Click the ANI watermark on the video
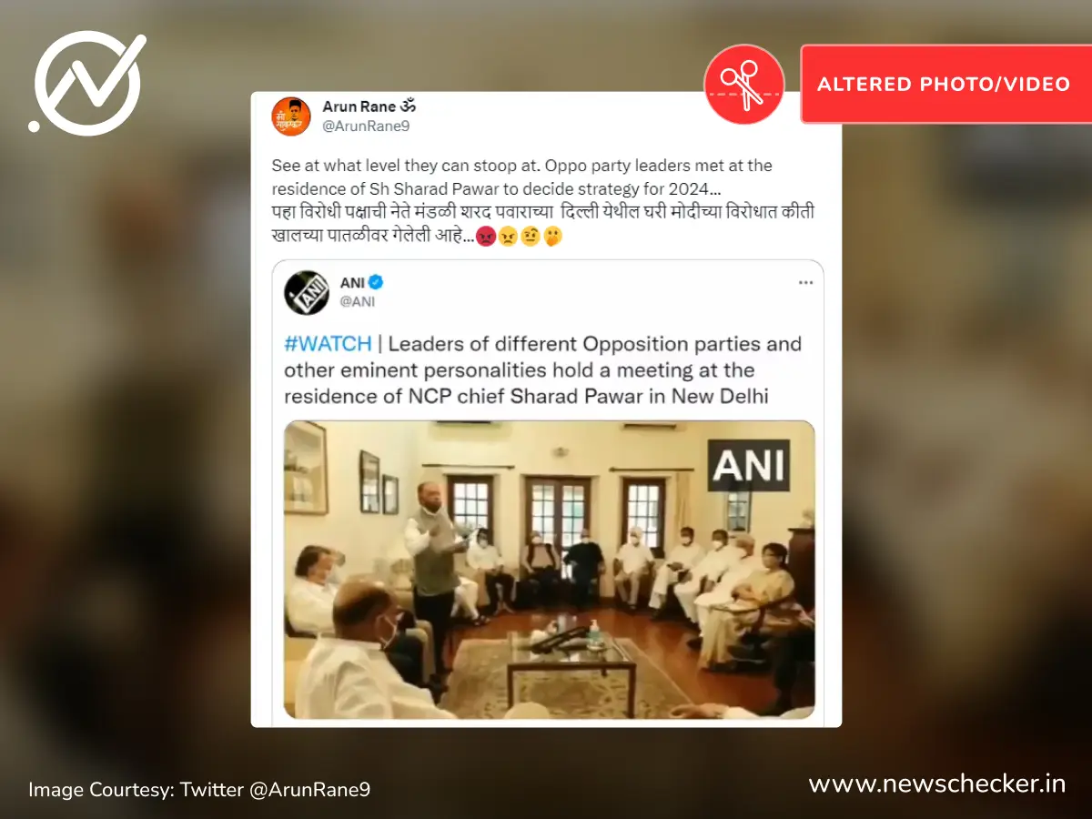Image resolution: width=1092 pixels, height=819 pixels. (749, 465)
